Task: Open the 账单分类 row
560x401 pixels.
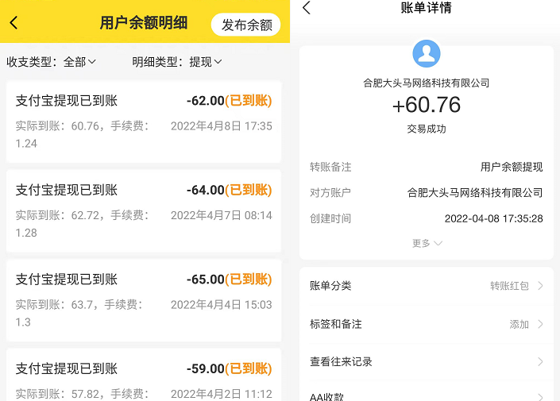Action: 427,286
